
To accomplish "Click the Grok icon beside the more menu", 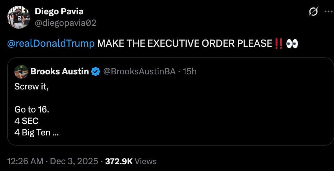I will click(x=313, y=11).
